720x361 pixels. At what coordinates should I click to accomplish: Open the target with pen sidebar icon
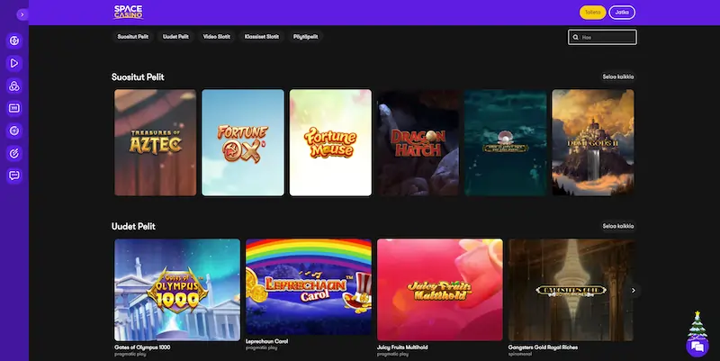pyautogui.click(x=14, y=153)
